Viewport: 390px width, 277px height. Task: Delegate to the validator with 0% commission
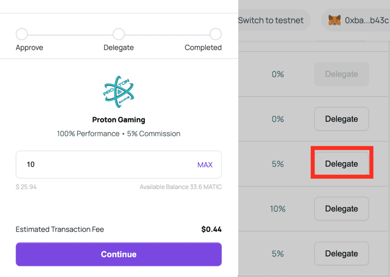pyautogui.click(x=341, y=119)
